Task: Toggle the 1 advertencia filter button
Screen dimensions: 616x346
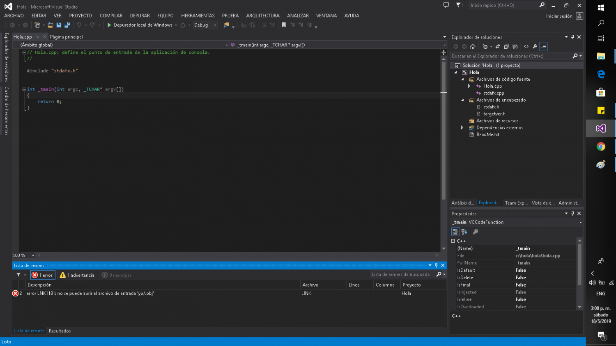Action: click(77, 275)
